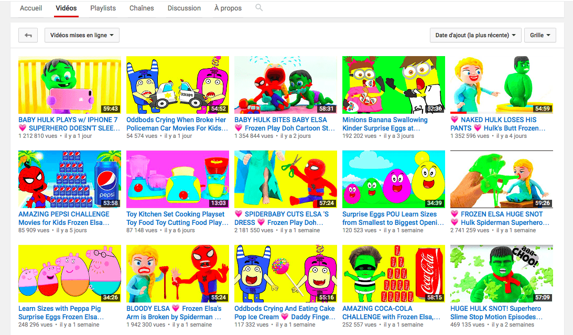Screen dimensions: 573x335
Task: Click Minions Banana Swallowing title link
Action: (x=385, y=124)
